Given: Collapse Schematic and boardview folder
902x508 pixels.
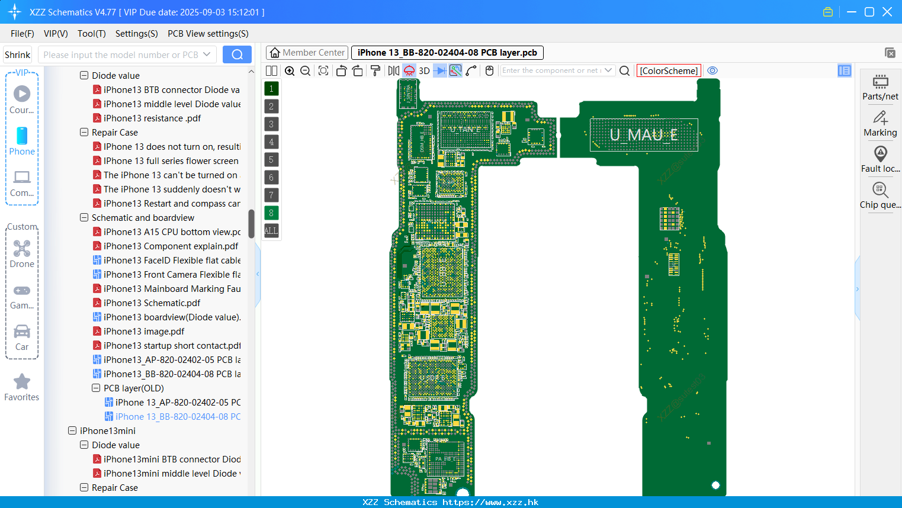Looking at the screenshot, I should click(84, 218).
